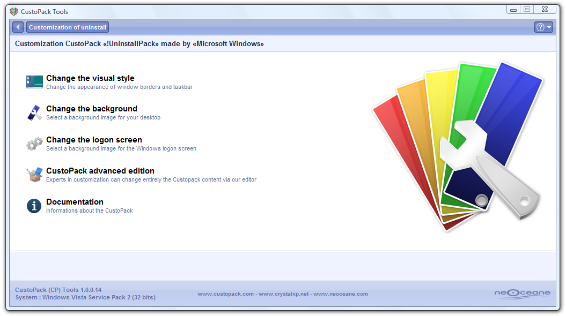Click the Neoceane logo
Viewport: 566px width, 316px height.
coord(523,293)
